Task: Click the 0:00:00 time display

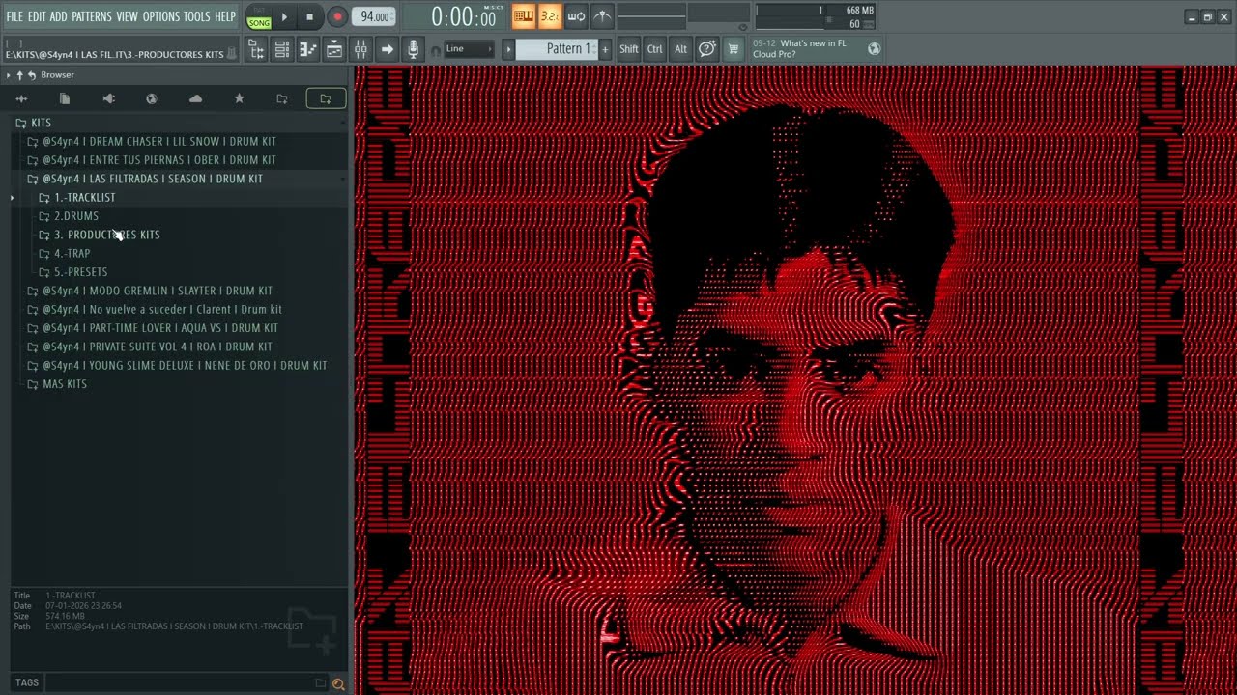Action: coord(463,17)
